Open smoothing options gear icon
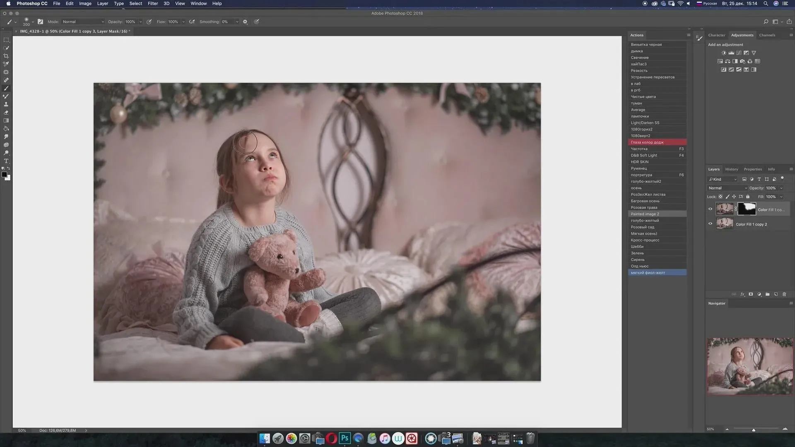Image resolution: width=795 pixels, height=447 pixels. point(245,22)
